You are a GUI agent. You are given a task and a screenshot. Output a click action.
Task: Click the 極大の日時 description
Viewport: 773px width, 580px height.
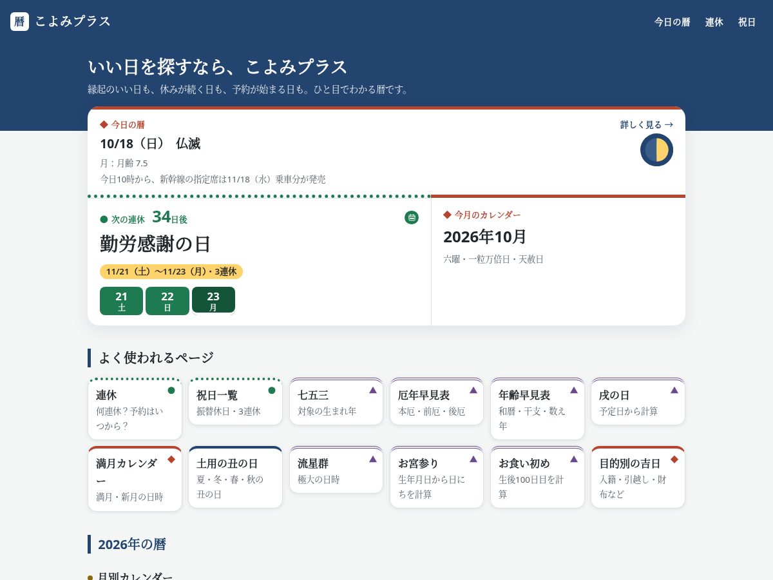pos(318,479)
